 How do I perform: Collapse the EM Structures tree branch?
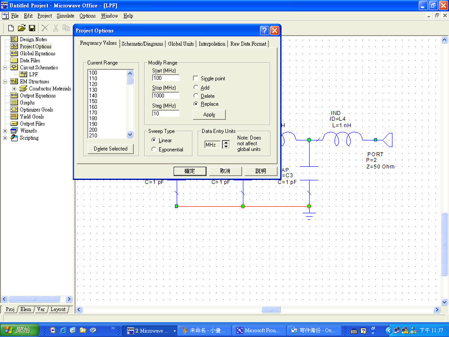point(5,82)
